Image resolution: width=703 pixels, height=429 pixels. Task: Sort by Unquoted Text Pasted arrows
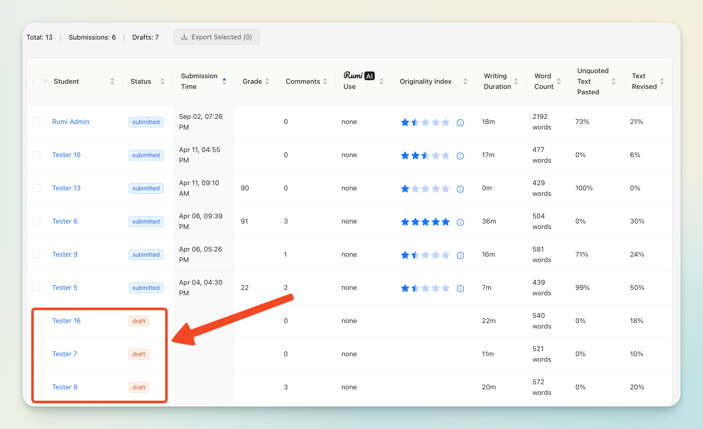pos(614,81)
